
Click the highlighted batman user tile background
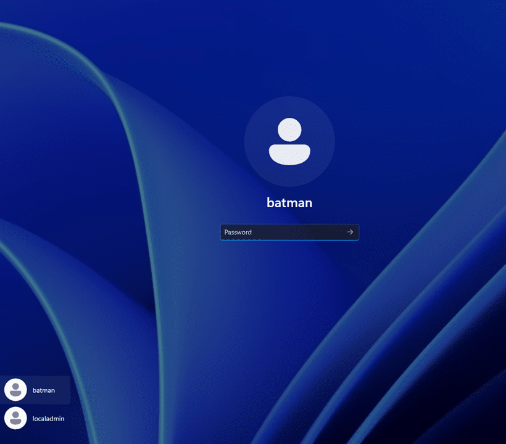pyautogui.click(x=62, y=398)
